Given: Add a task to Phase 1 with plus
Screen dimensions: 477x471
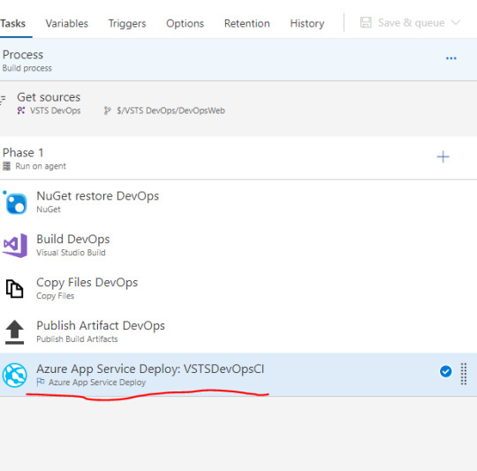Looking at the screenshot, I should point(443,157).
